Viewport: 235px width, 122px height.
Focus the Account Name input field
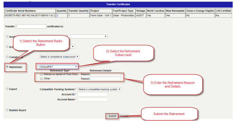(x=92, y=100)
